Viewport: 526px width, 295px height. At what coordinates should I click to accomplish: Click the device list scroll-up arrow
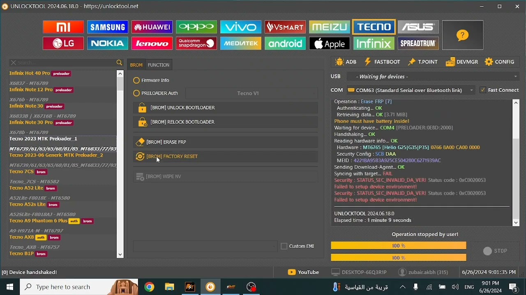[120, 74]
